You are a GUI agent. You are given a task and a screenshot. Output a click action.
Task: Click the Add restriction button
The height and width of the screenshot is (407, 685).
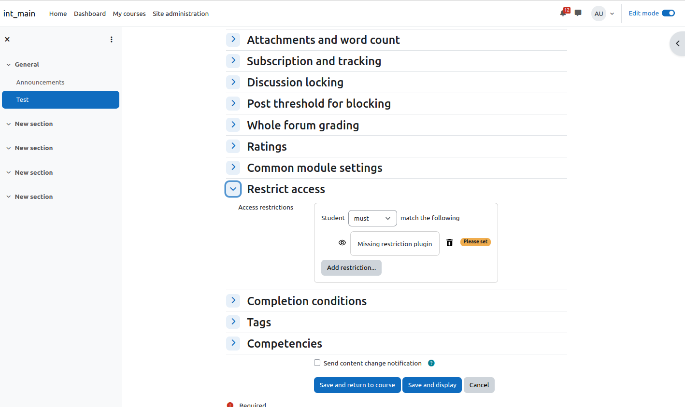351,267
